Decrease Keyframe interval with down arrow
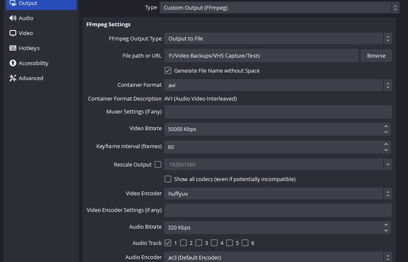The image size is (408, 262). tap(386, 150)
